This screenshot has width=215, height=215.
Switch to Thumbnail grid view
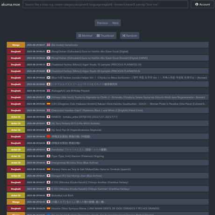coord(105,36)
